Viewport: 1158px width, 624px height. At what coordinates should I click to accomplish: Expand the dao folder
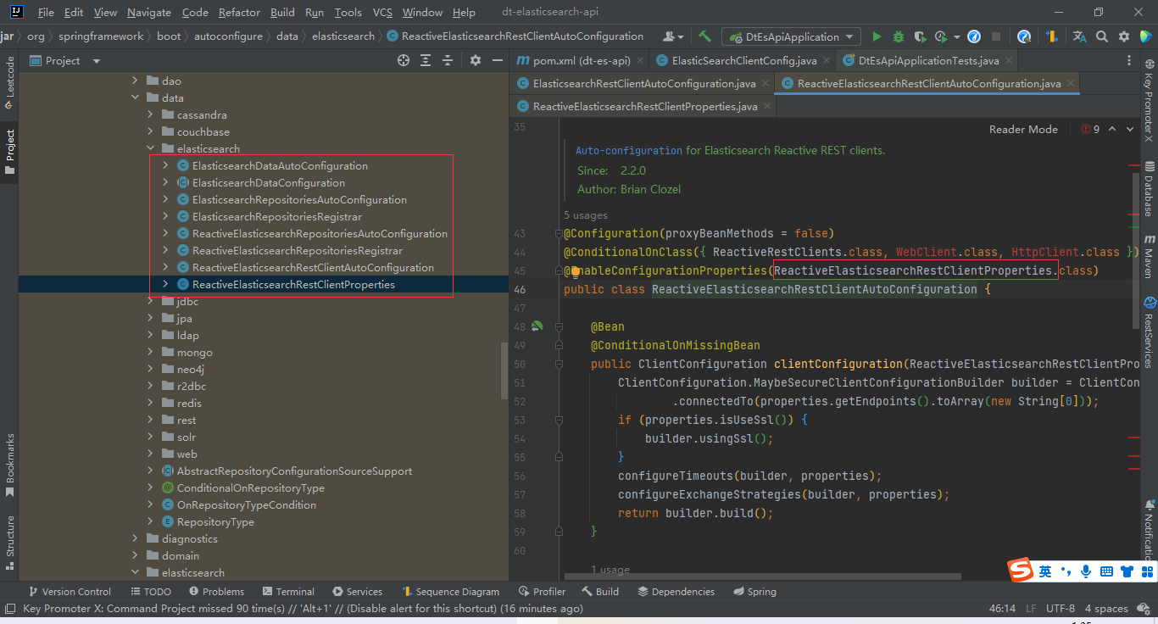point(135,81)
